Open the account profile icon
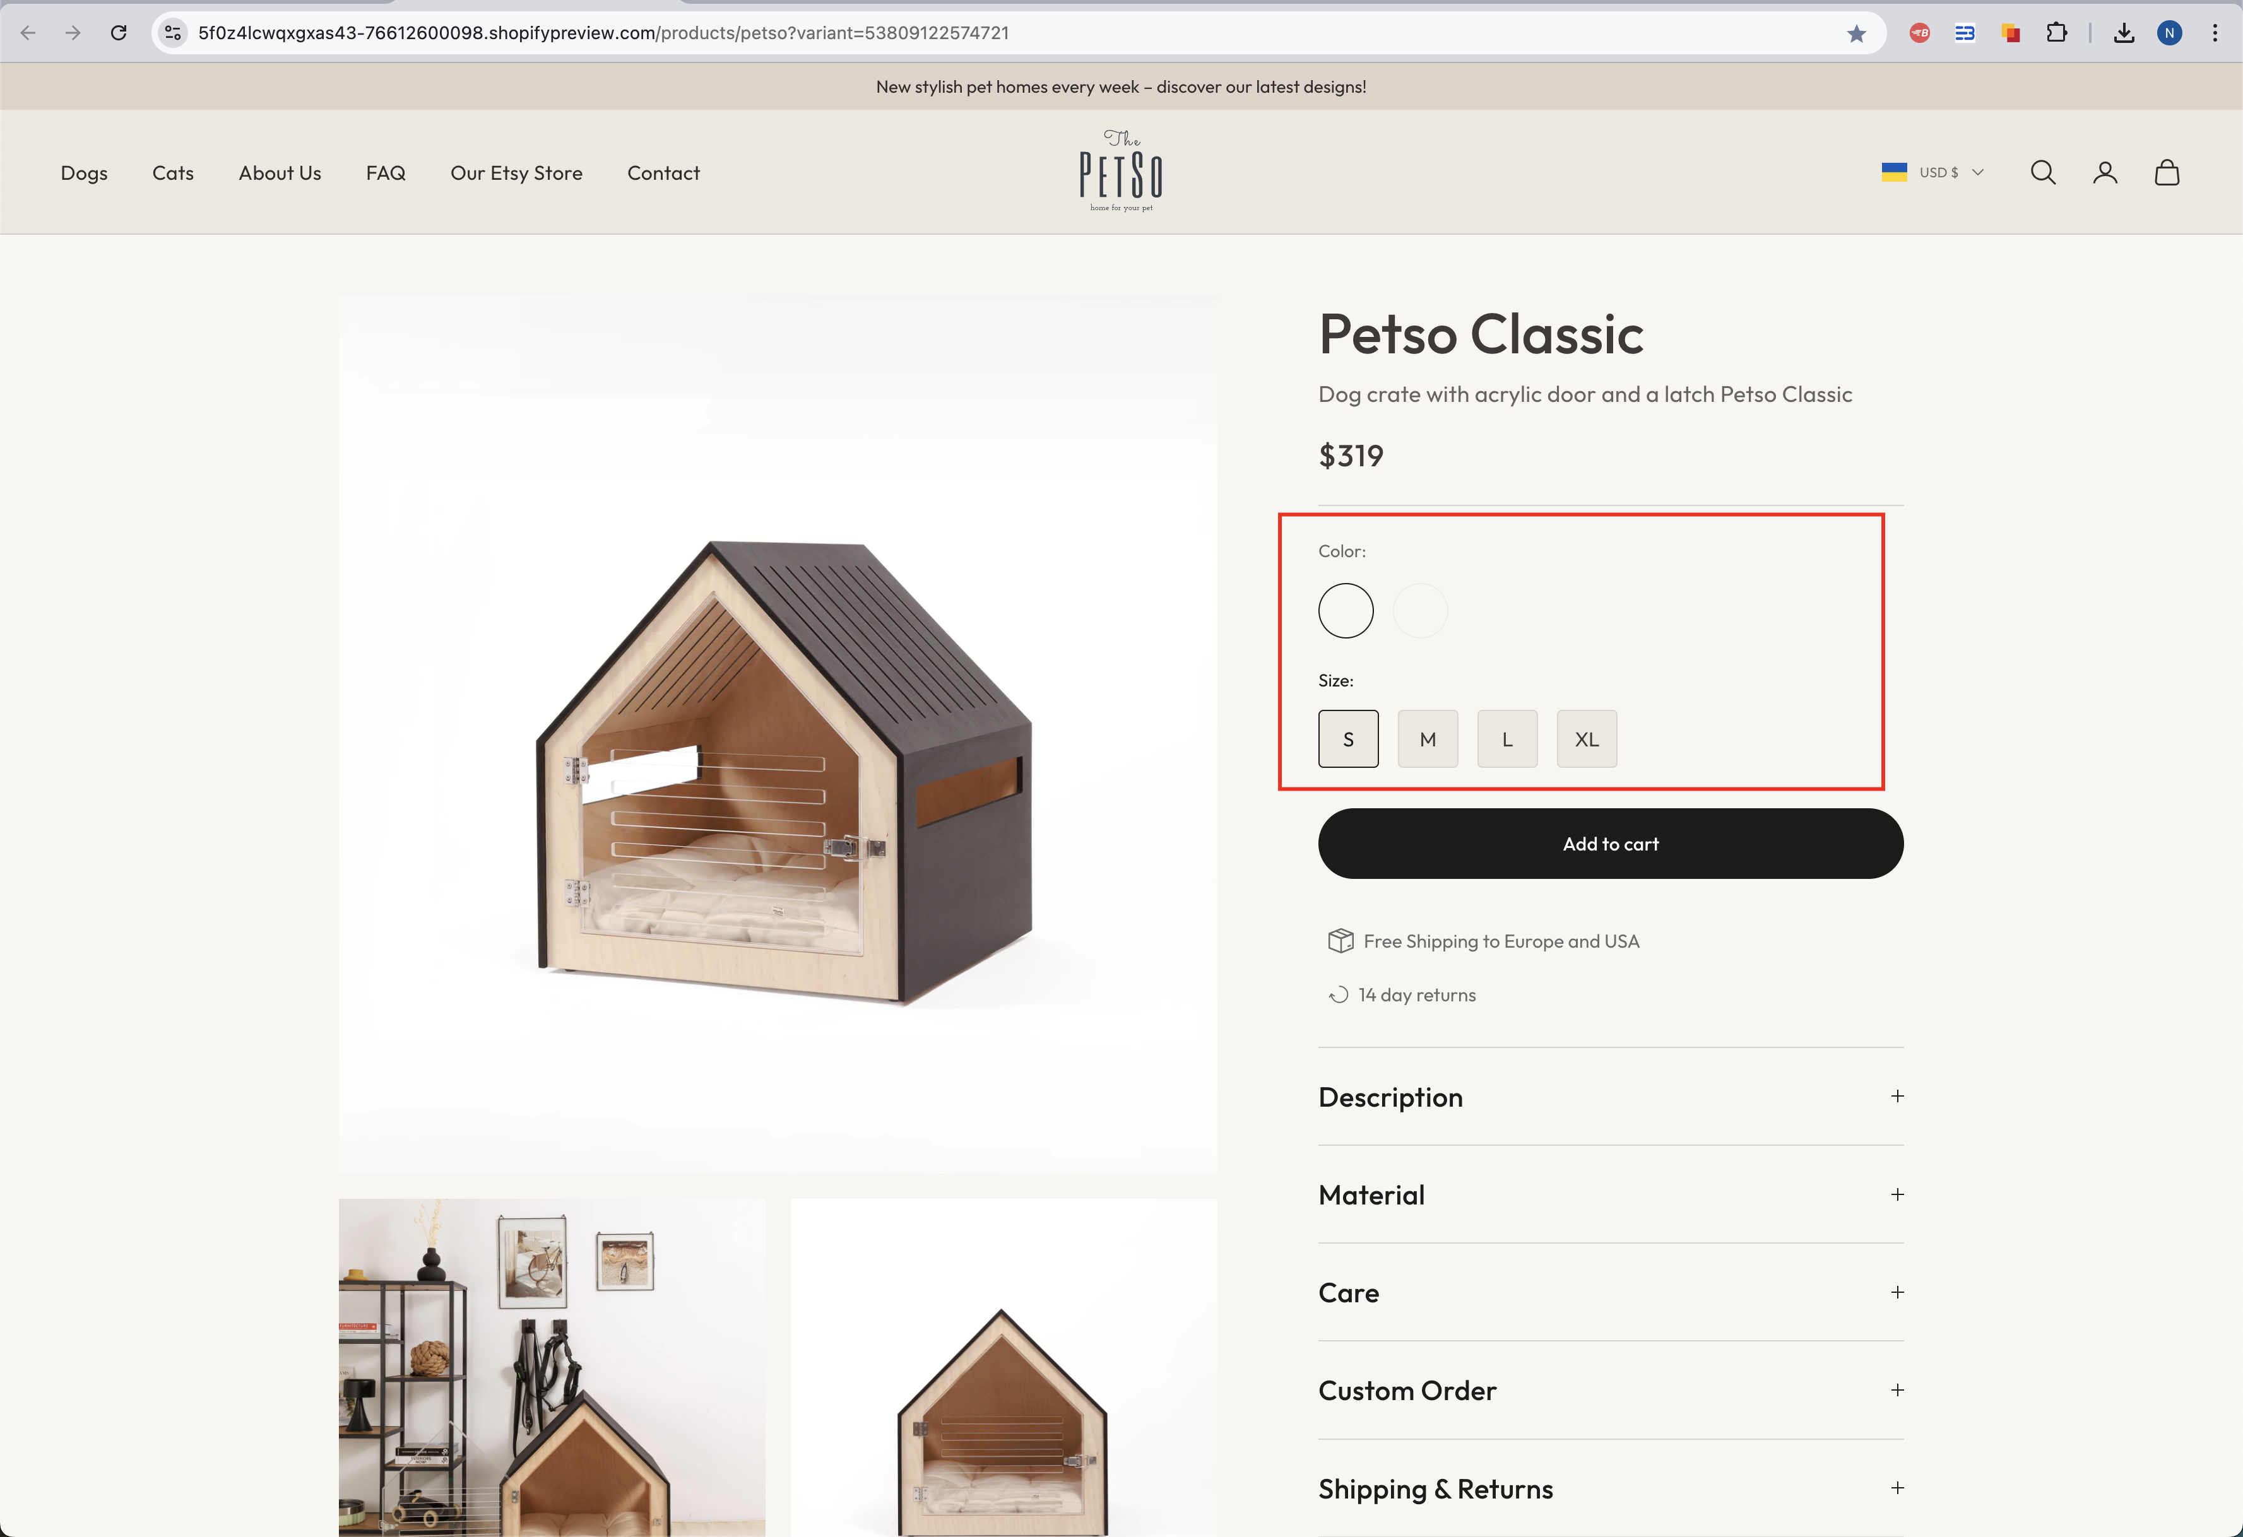The image size is (2243, 1537). tap(2104, 173)
